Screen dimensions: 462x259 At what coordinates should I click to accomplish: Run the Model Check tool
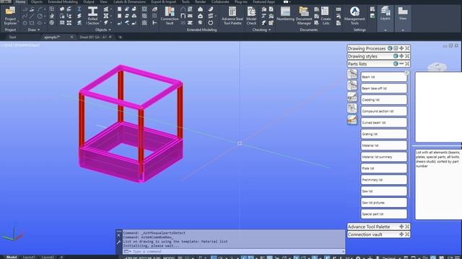click(x=251, y=16)
